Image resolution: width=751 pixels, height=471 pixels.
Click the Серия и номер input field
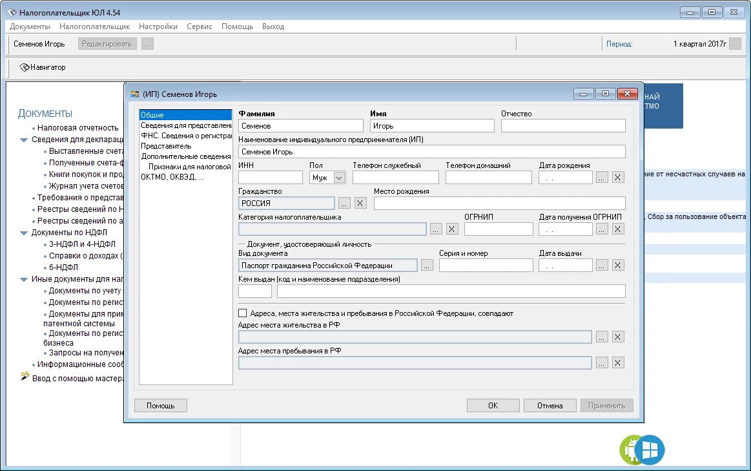(x=486, y=266)
